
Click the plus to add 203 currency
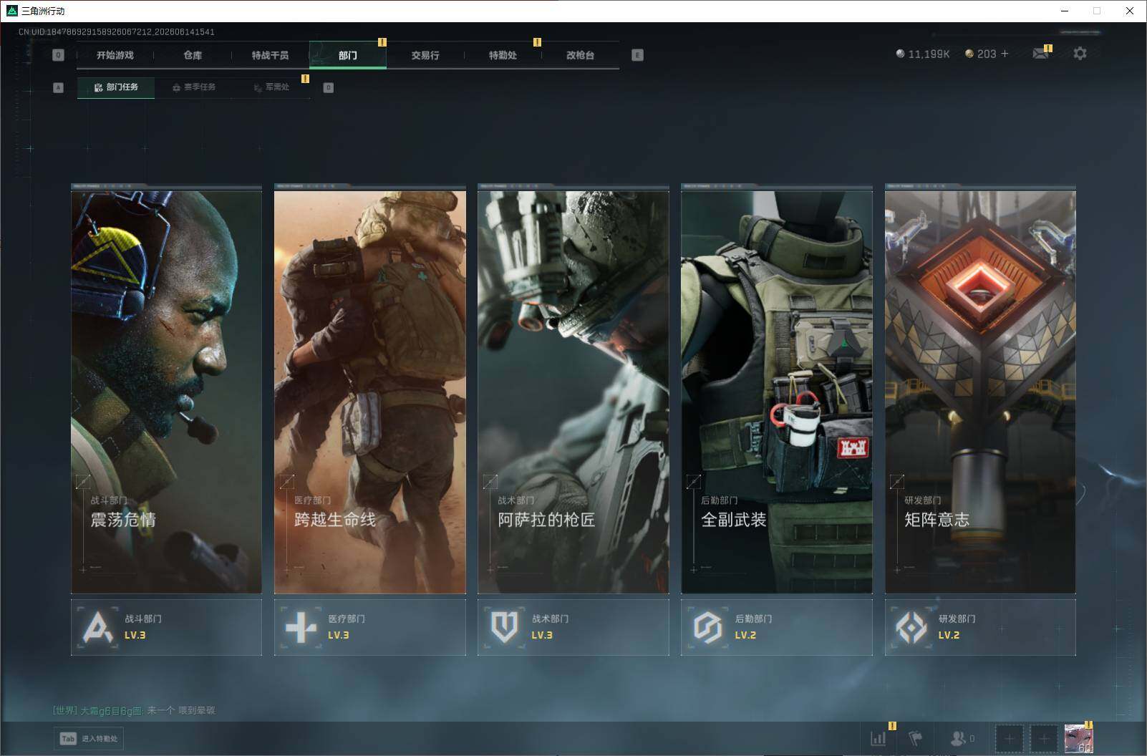click(1005, 54)
